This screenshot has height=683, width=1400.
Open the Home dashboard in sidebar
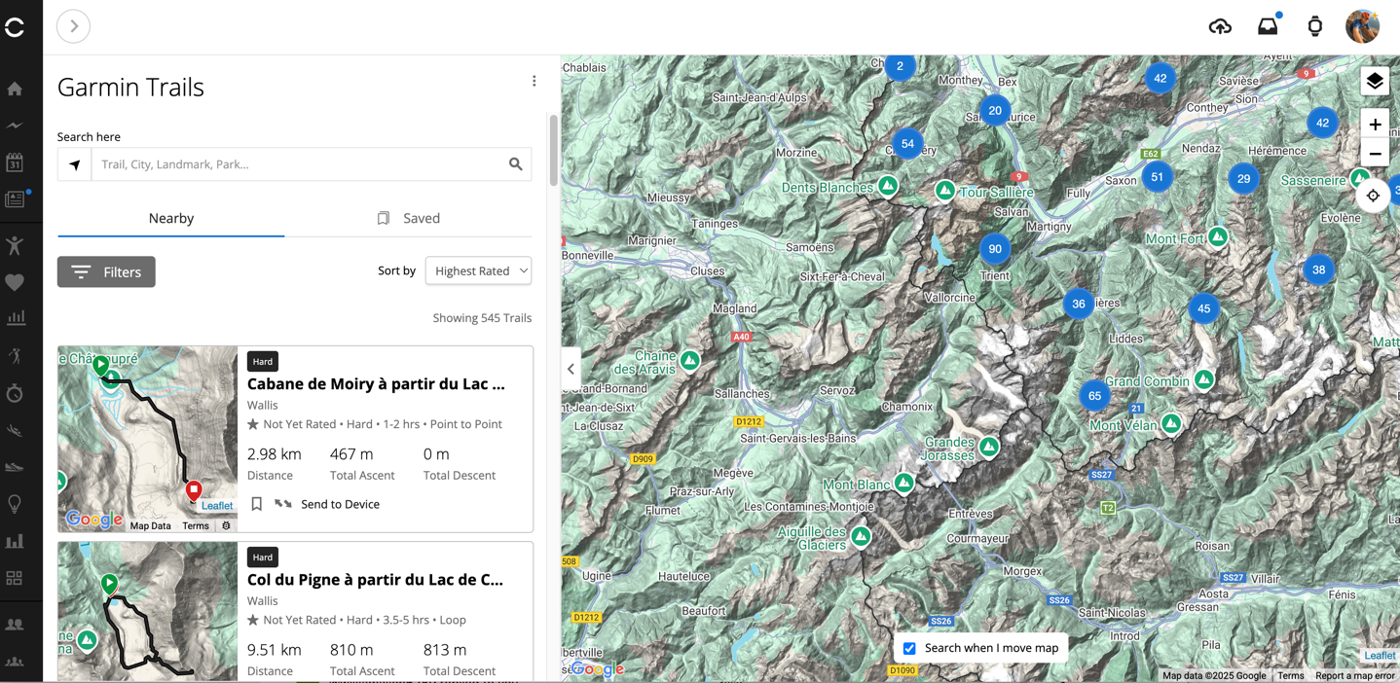15,90
